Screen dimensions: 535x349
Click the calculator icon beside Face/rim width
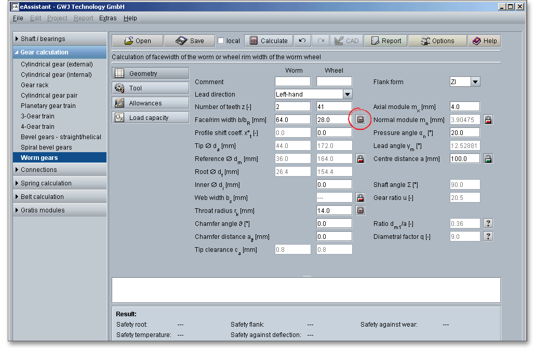pos(360,119)
